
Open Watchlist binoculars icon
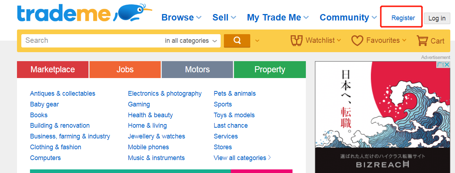pyautogui.click(x=296, y=41)
